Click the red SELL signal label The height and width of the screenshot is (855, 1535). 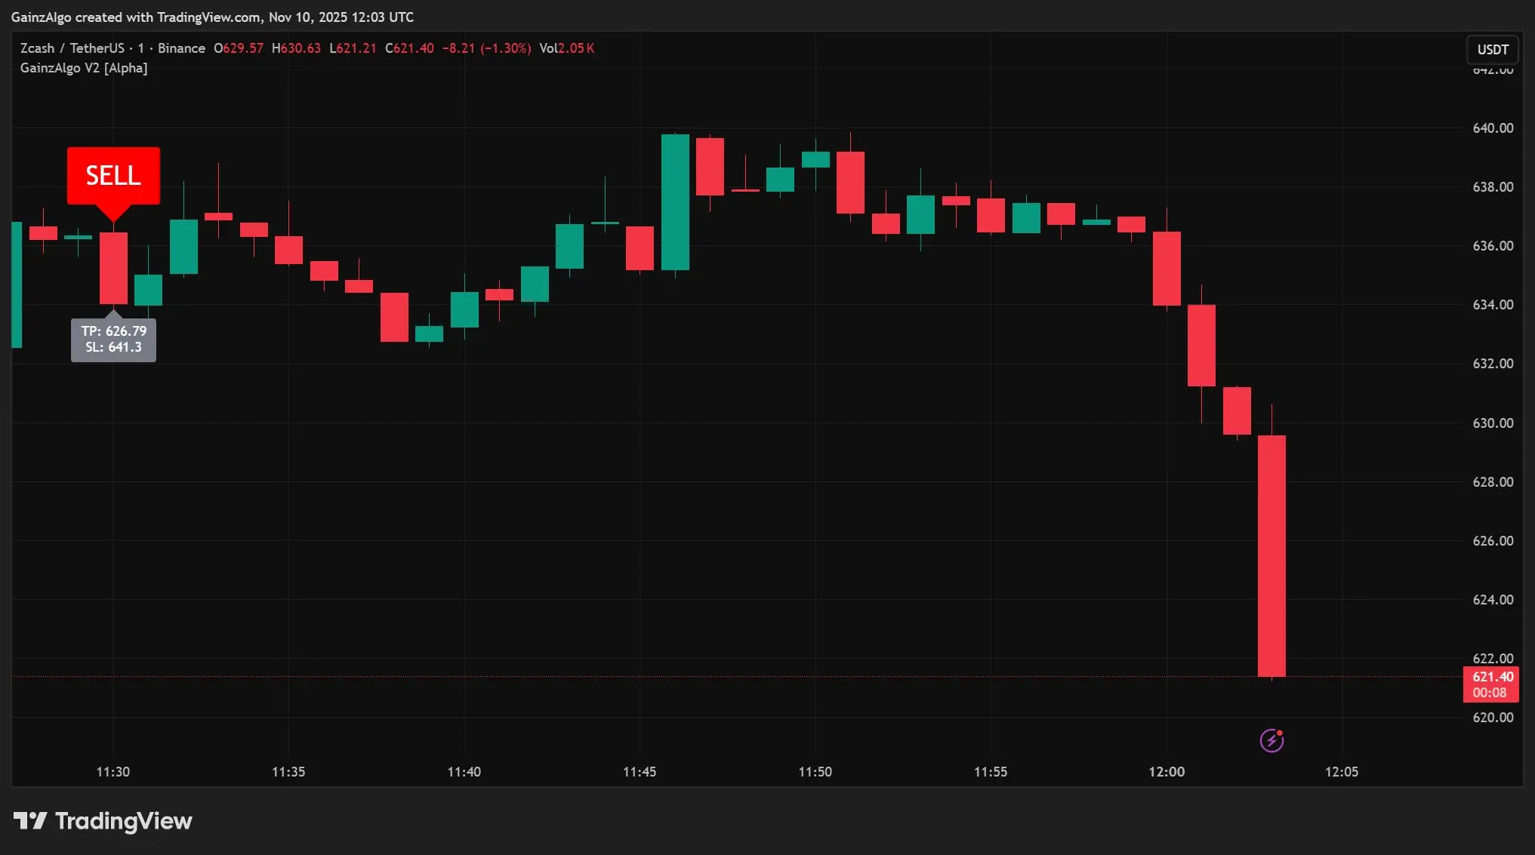[113, 176]
